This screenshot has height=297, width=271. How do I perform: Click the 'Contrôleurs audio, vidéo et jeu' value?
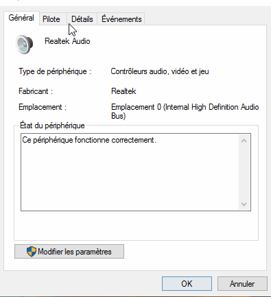[160, 71]
